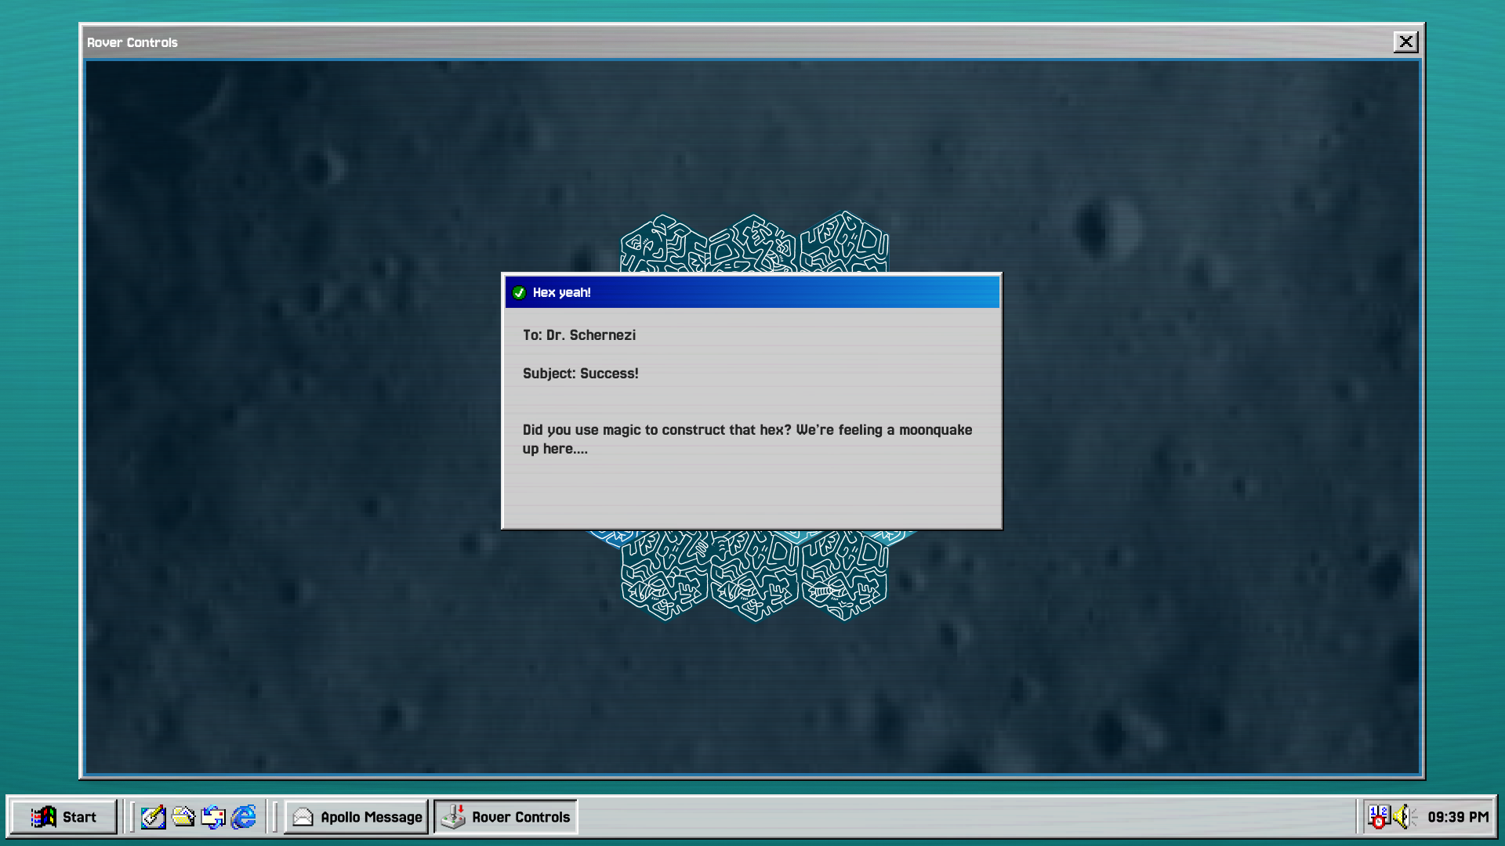Click the green checkmark in Hex yeah! title
Screen dimensions: 1505x846
pos(519,292)
